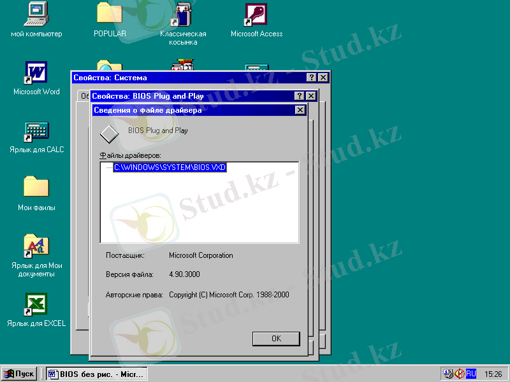Click the OK button in driver file details

pos(276,339)
